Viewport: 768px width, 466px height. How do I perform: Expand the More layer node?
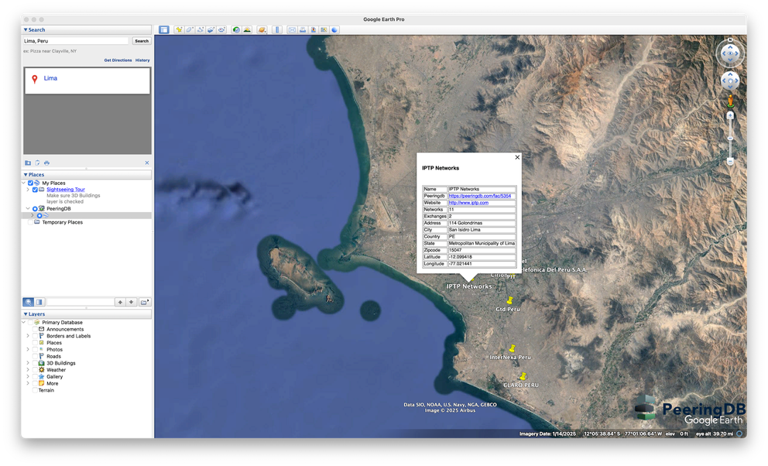pos(28,384)
